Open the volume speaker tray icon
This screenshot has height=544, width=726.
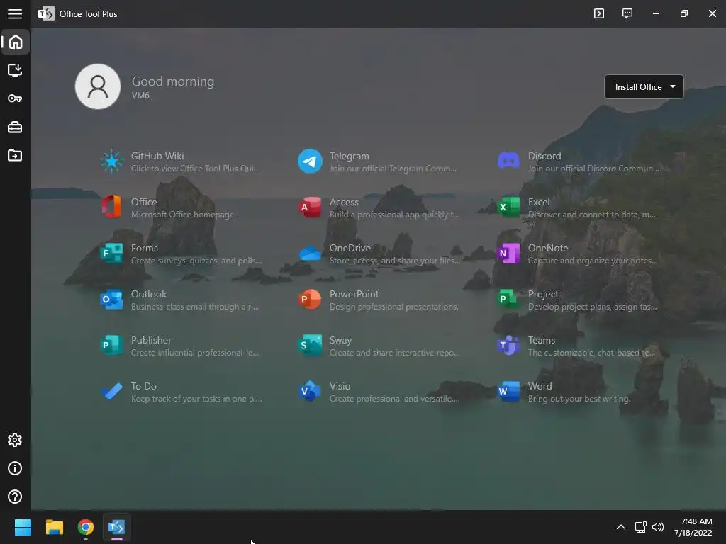(658, 527)
